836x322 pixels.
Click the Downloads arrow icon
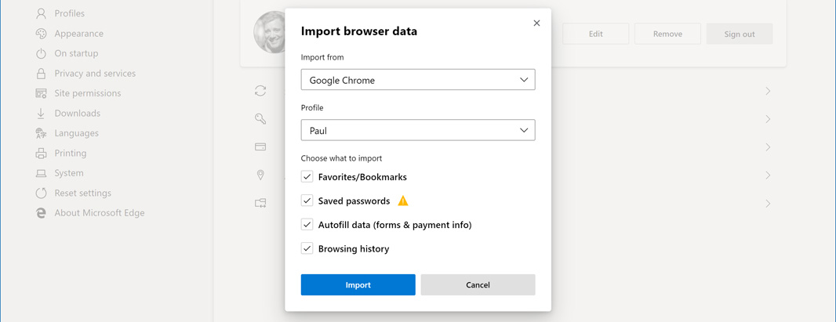[41, 114]
